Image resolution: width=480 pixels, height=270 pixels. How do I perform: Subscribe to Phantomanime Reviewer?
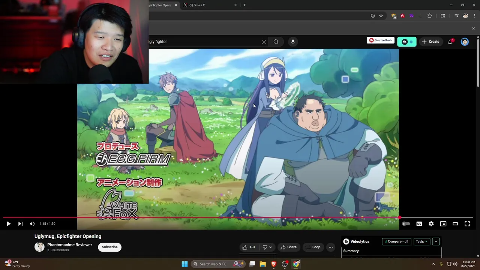pos(109,247)
